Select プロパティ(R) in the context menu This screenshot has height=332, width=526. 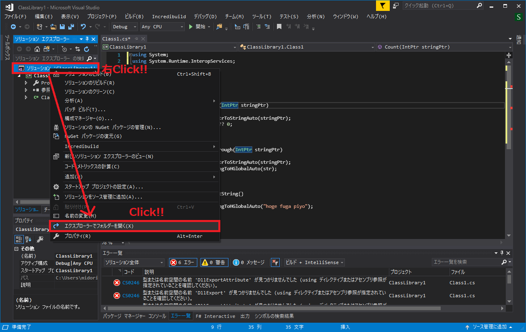tap(135, 236)
